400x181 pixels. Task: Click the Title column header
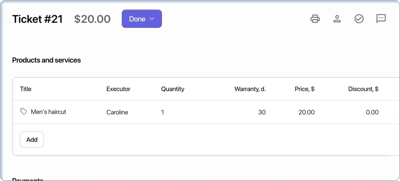click(26, 89)
